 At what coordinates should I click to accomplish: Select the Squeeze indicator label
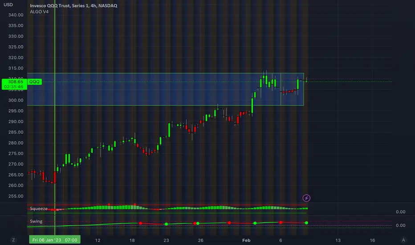coord(39,209)
